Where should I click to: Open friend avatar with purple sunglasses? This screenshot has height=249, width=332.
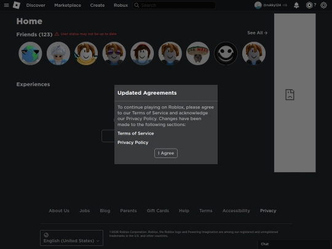click(x=114, y=53)
